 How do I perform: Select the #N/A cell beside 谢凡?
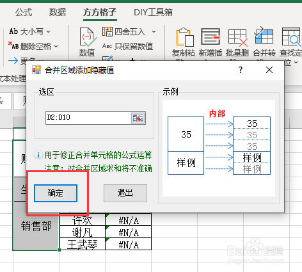129,232
